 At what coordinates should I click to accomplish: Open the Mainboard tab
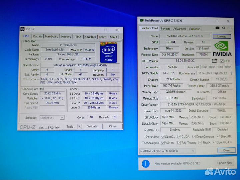[52, 36]
